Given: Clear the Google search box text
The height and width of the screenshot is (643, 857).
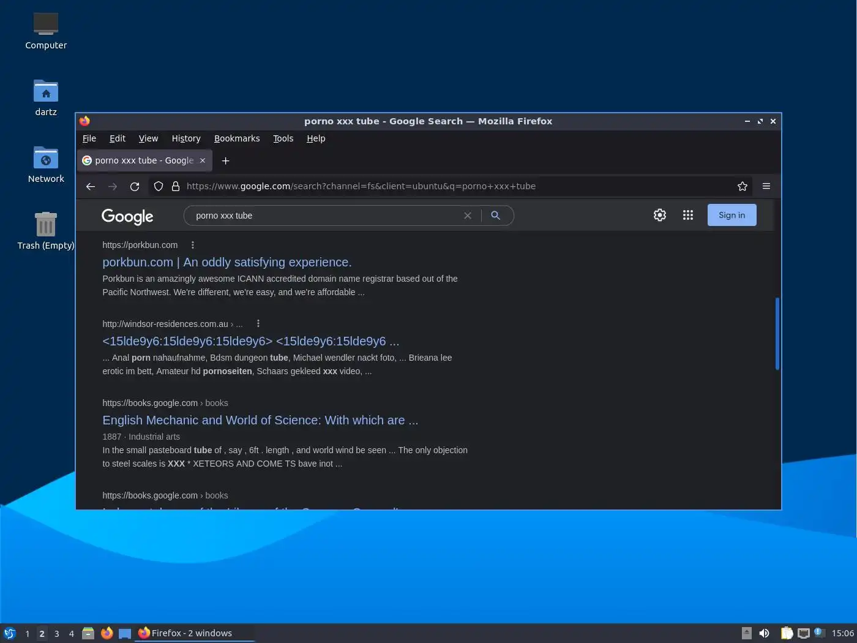Looking at the screenshot, I should 468,216.
